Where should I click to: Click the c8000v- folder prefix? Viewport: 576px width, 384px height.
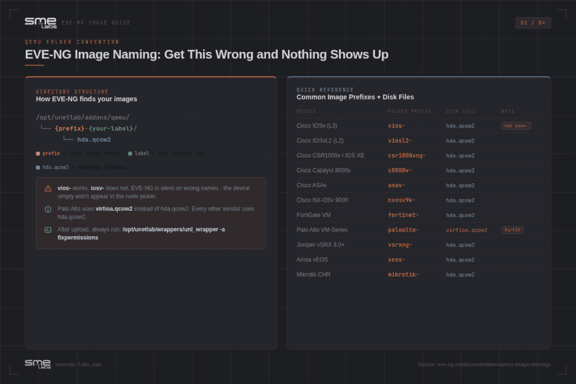[x=400, y=170]
